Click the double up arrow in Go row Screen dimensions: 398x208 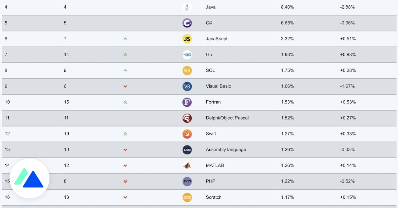click(x=125, y=55)
